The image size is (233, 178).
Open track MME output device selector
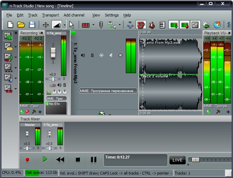pos(108,91)
